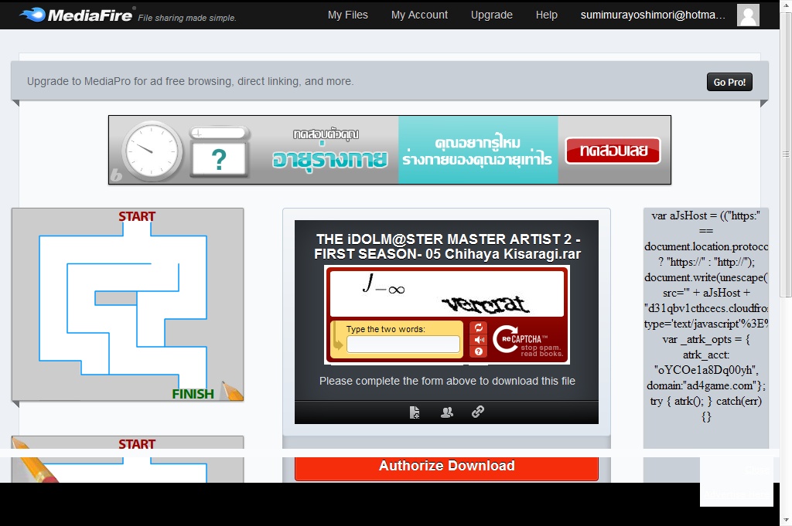Viewport: 792px width, 526px height.
Task: Click the 'Upgrade to MediaPro for ad free browsing' text
Action: tap(190, 81)
